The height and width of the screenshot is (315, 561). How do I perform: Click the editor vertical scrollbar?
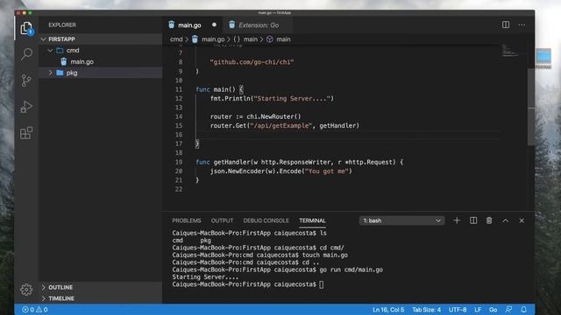pos(531,107)
